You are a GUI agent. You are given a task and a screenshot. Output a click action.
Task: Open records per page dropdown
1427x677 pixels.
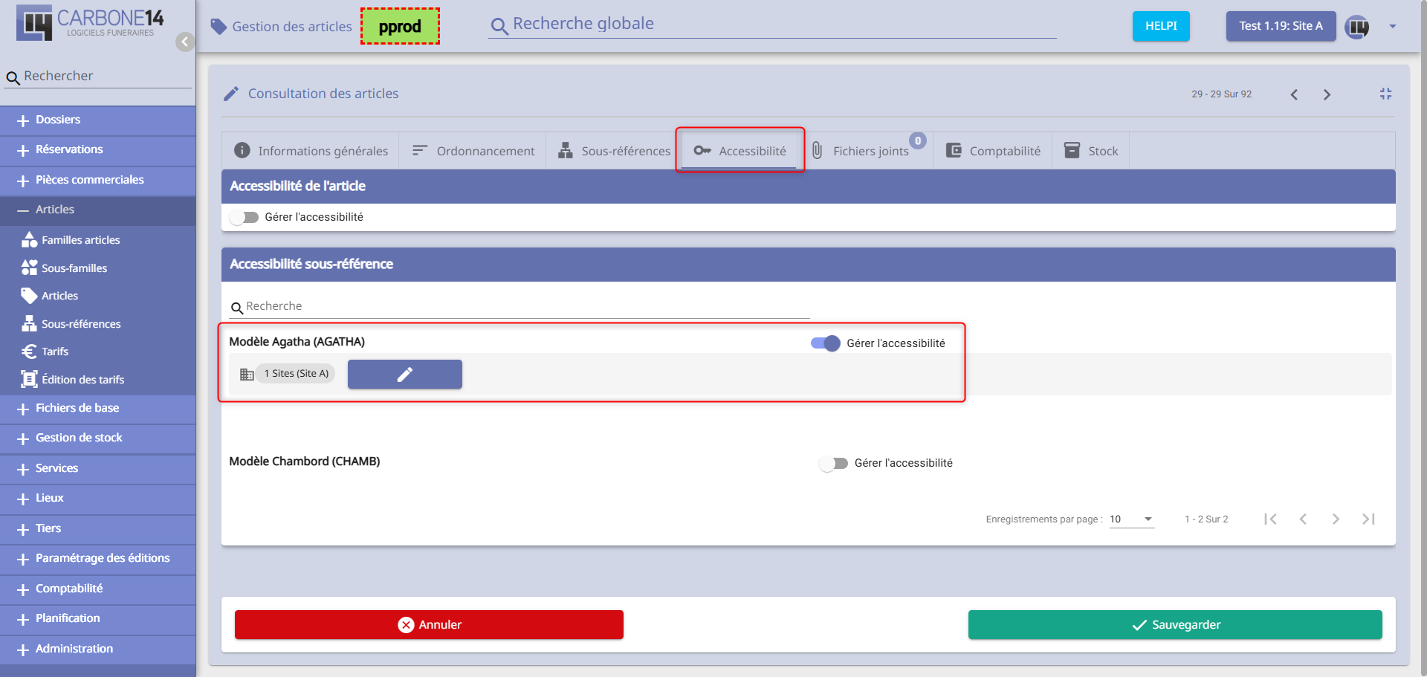1131,519
